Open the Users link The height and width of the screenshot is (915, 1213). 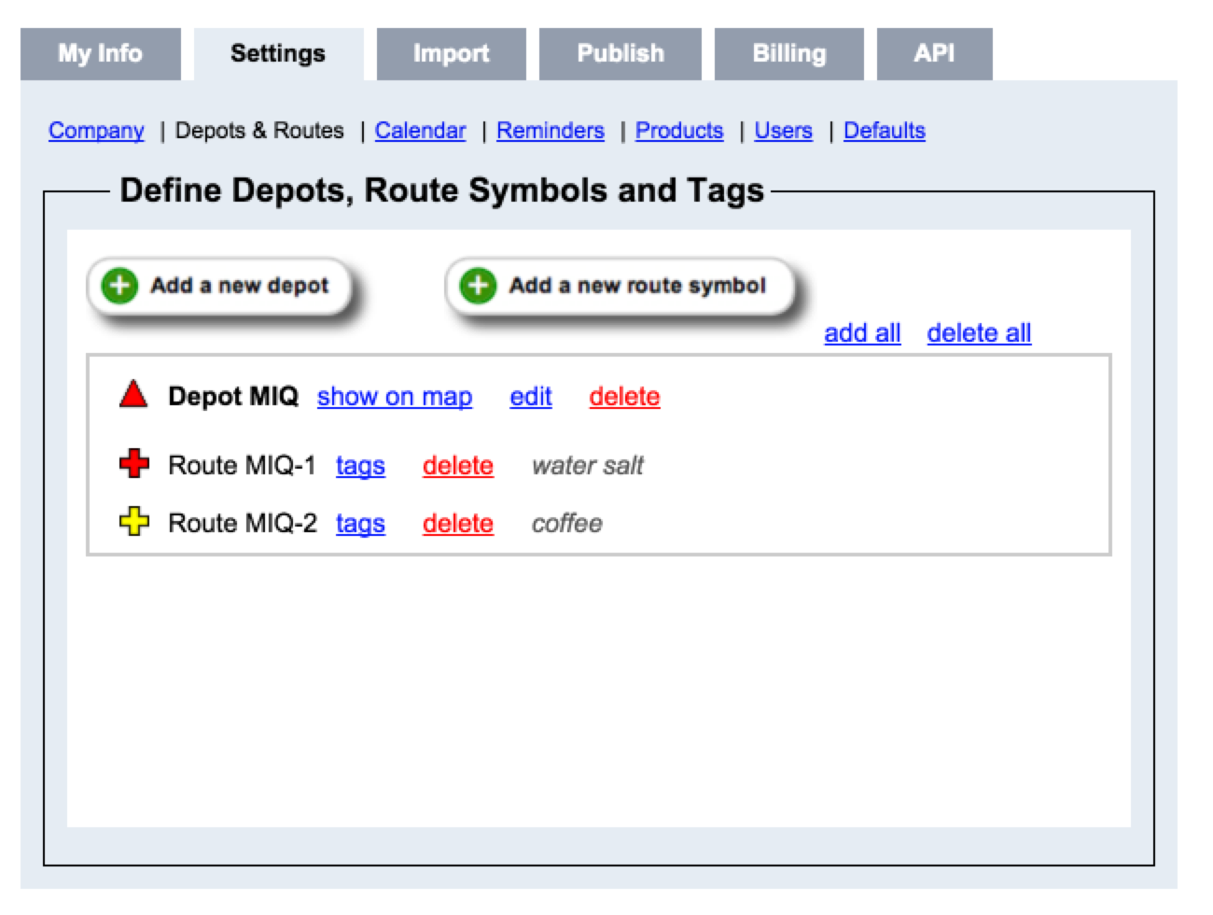783,131
